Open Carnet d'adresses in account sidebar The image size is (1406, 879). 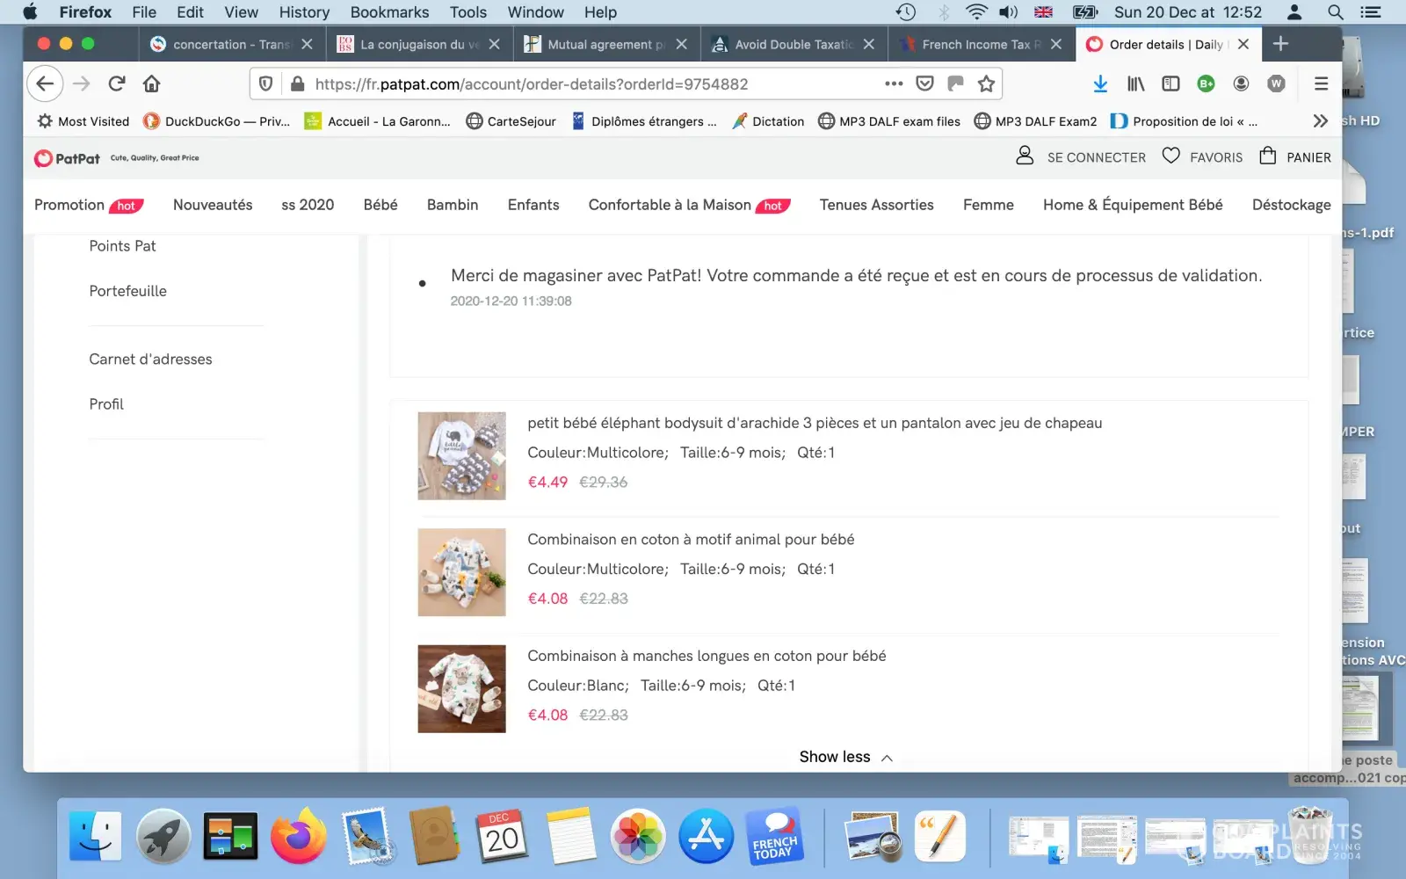pos(150,359)
